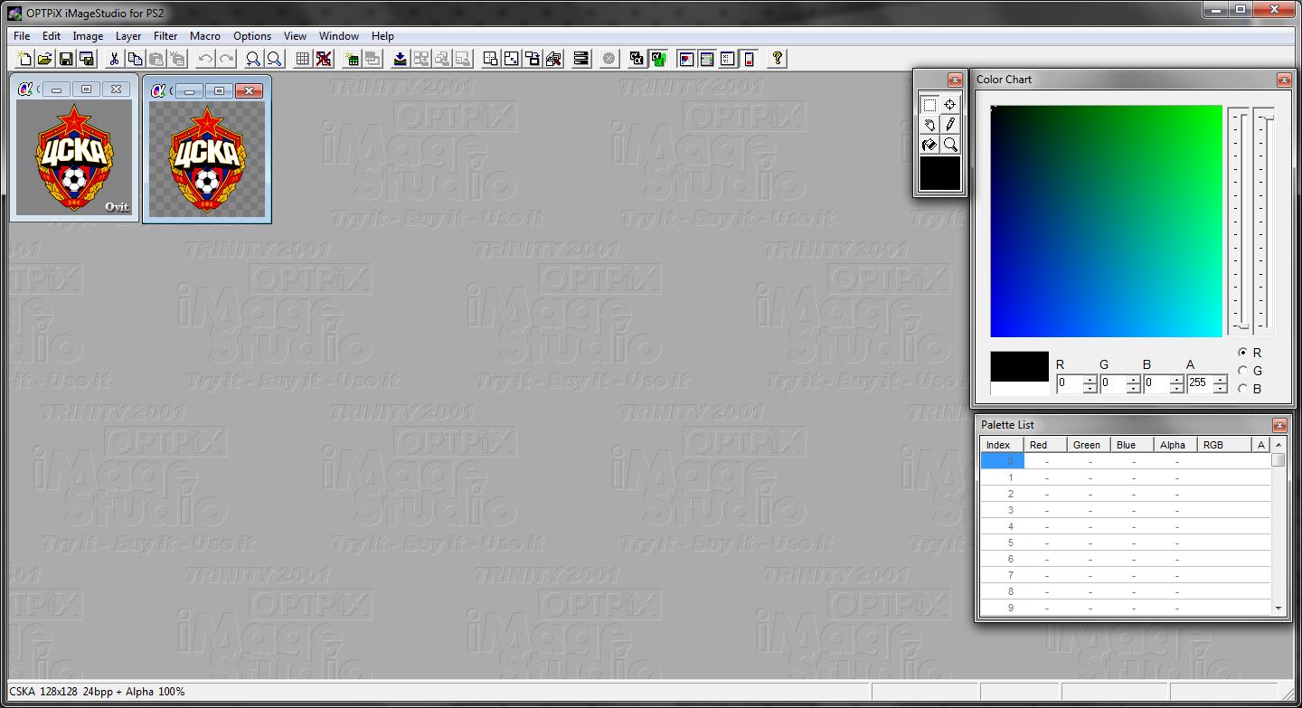The width and height of the screenshot is (1302, 708).
Task: Open the Help menu
Action: coord(382,36)
